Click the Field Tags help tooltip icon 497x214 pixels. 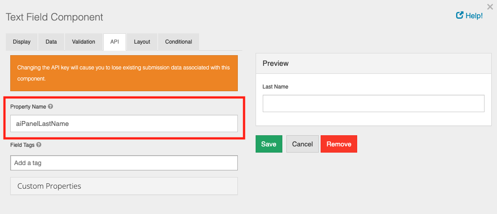click(x=39, y=145)
